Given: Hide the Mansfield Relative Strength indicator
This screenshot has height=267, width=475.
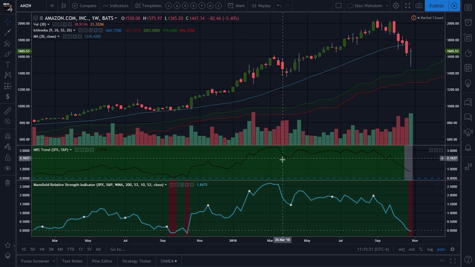Looking at the screenshot, I should pos(171,185).
